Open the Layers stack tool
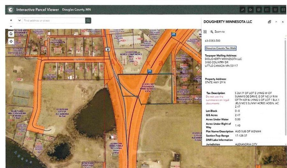 point(275,10)
